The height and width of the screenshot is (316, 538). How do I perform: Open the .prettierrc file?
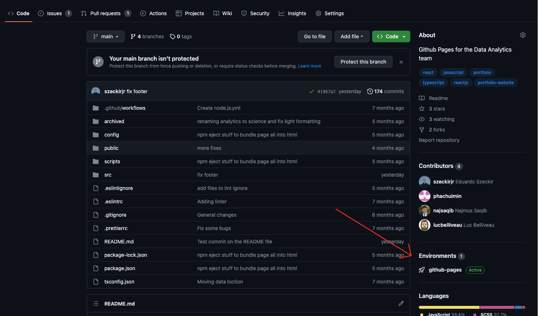[x=116, y=228]
